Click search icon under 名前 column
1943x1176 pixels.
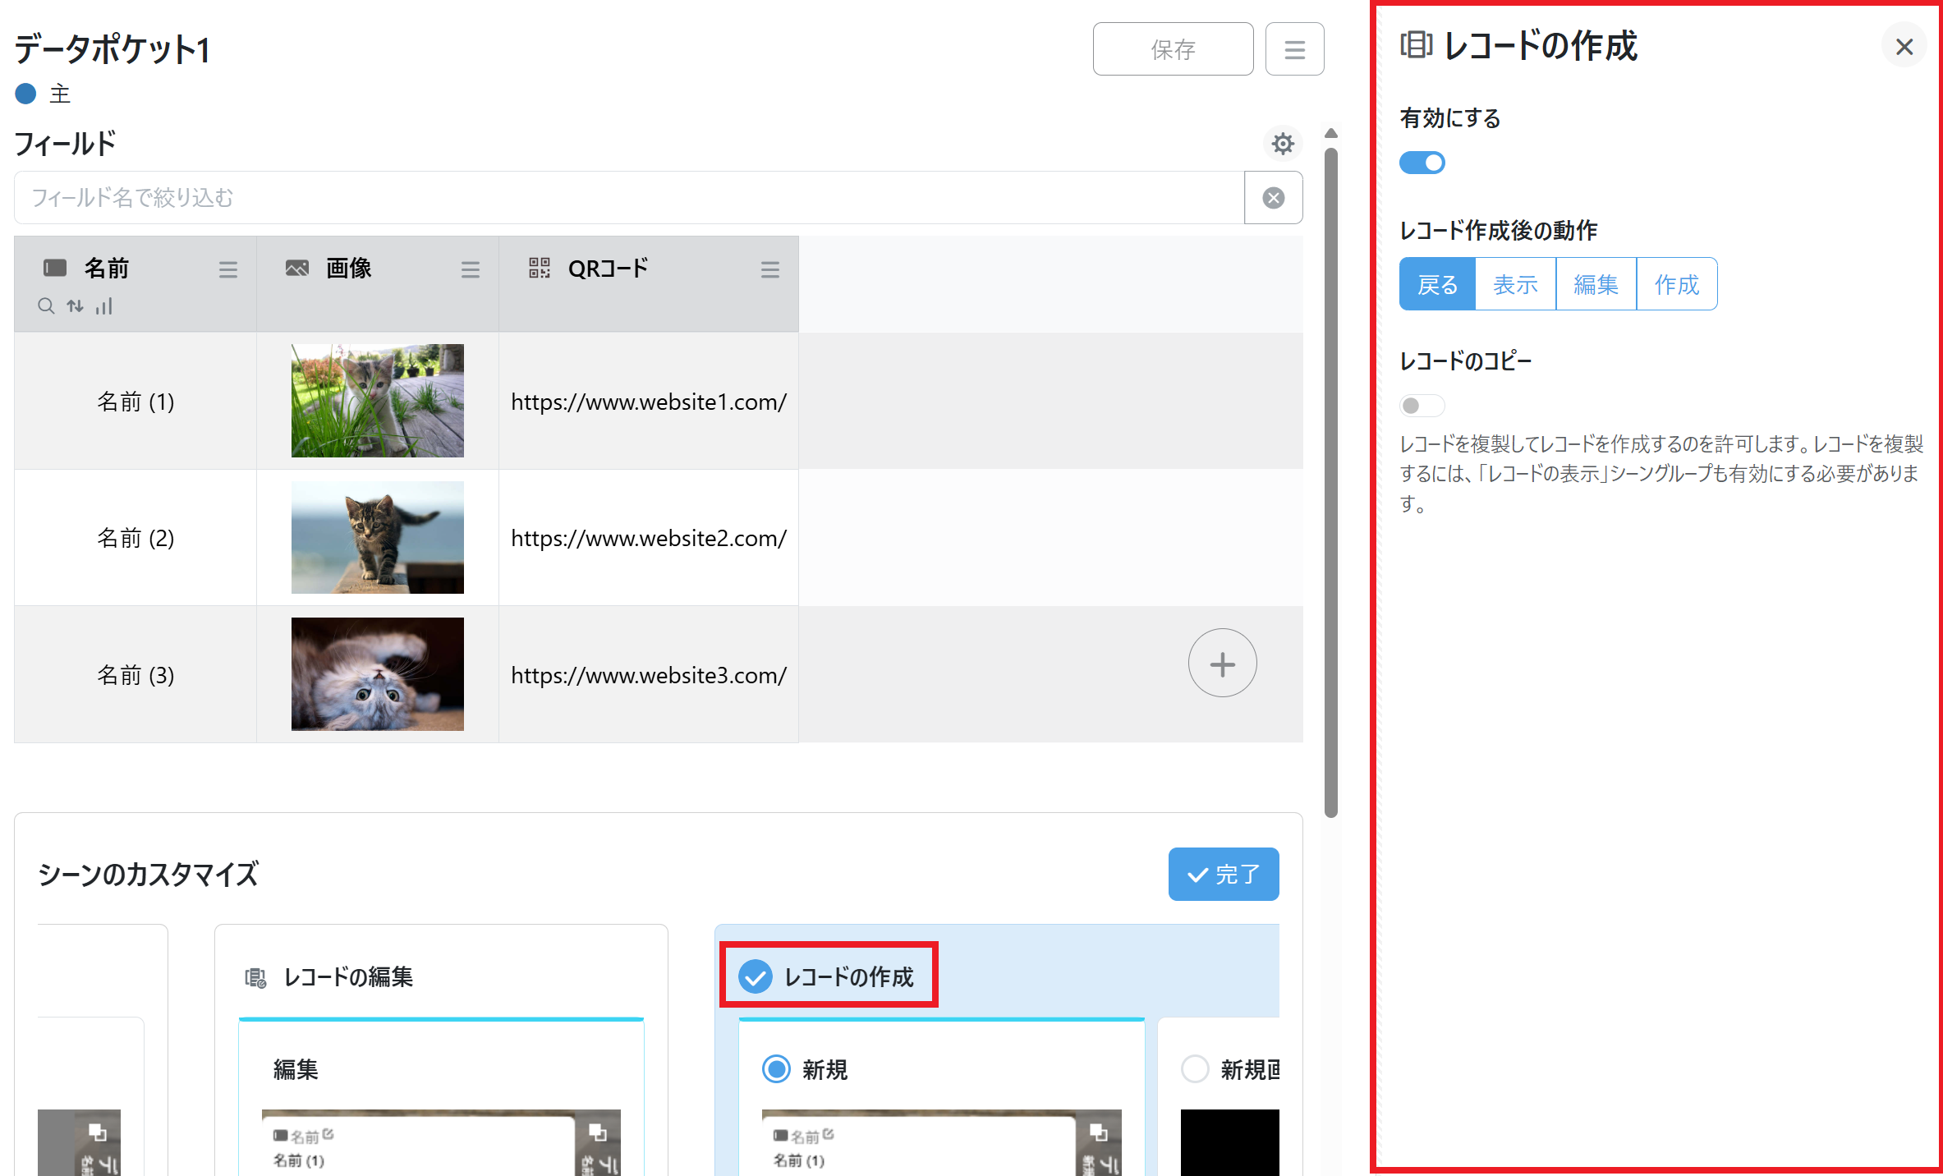point(46,306)
